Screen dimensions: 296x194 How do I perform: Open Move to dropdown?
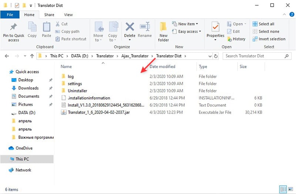click(98, 32)
